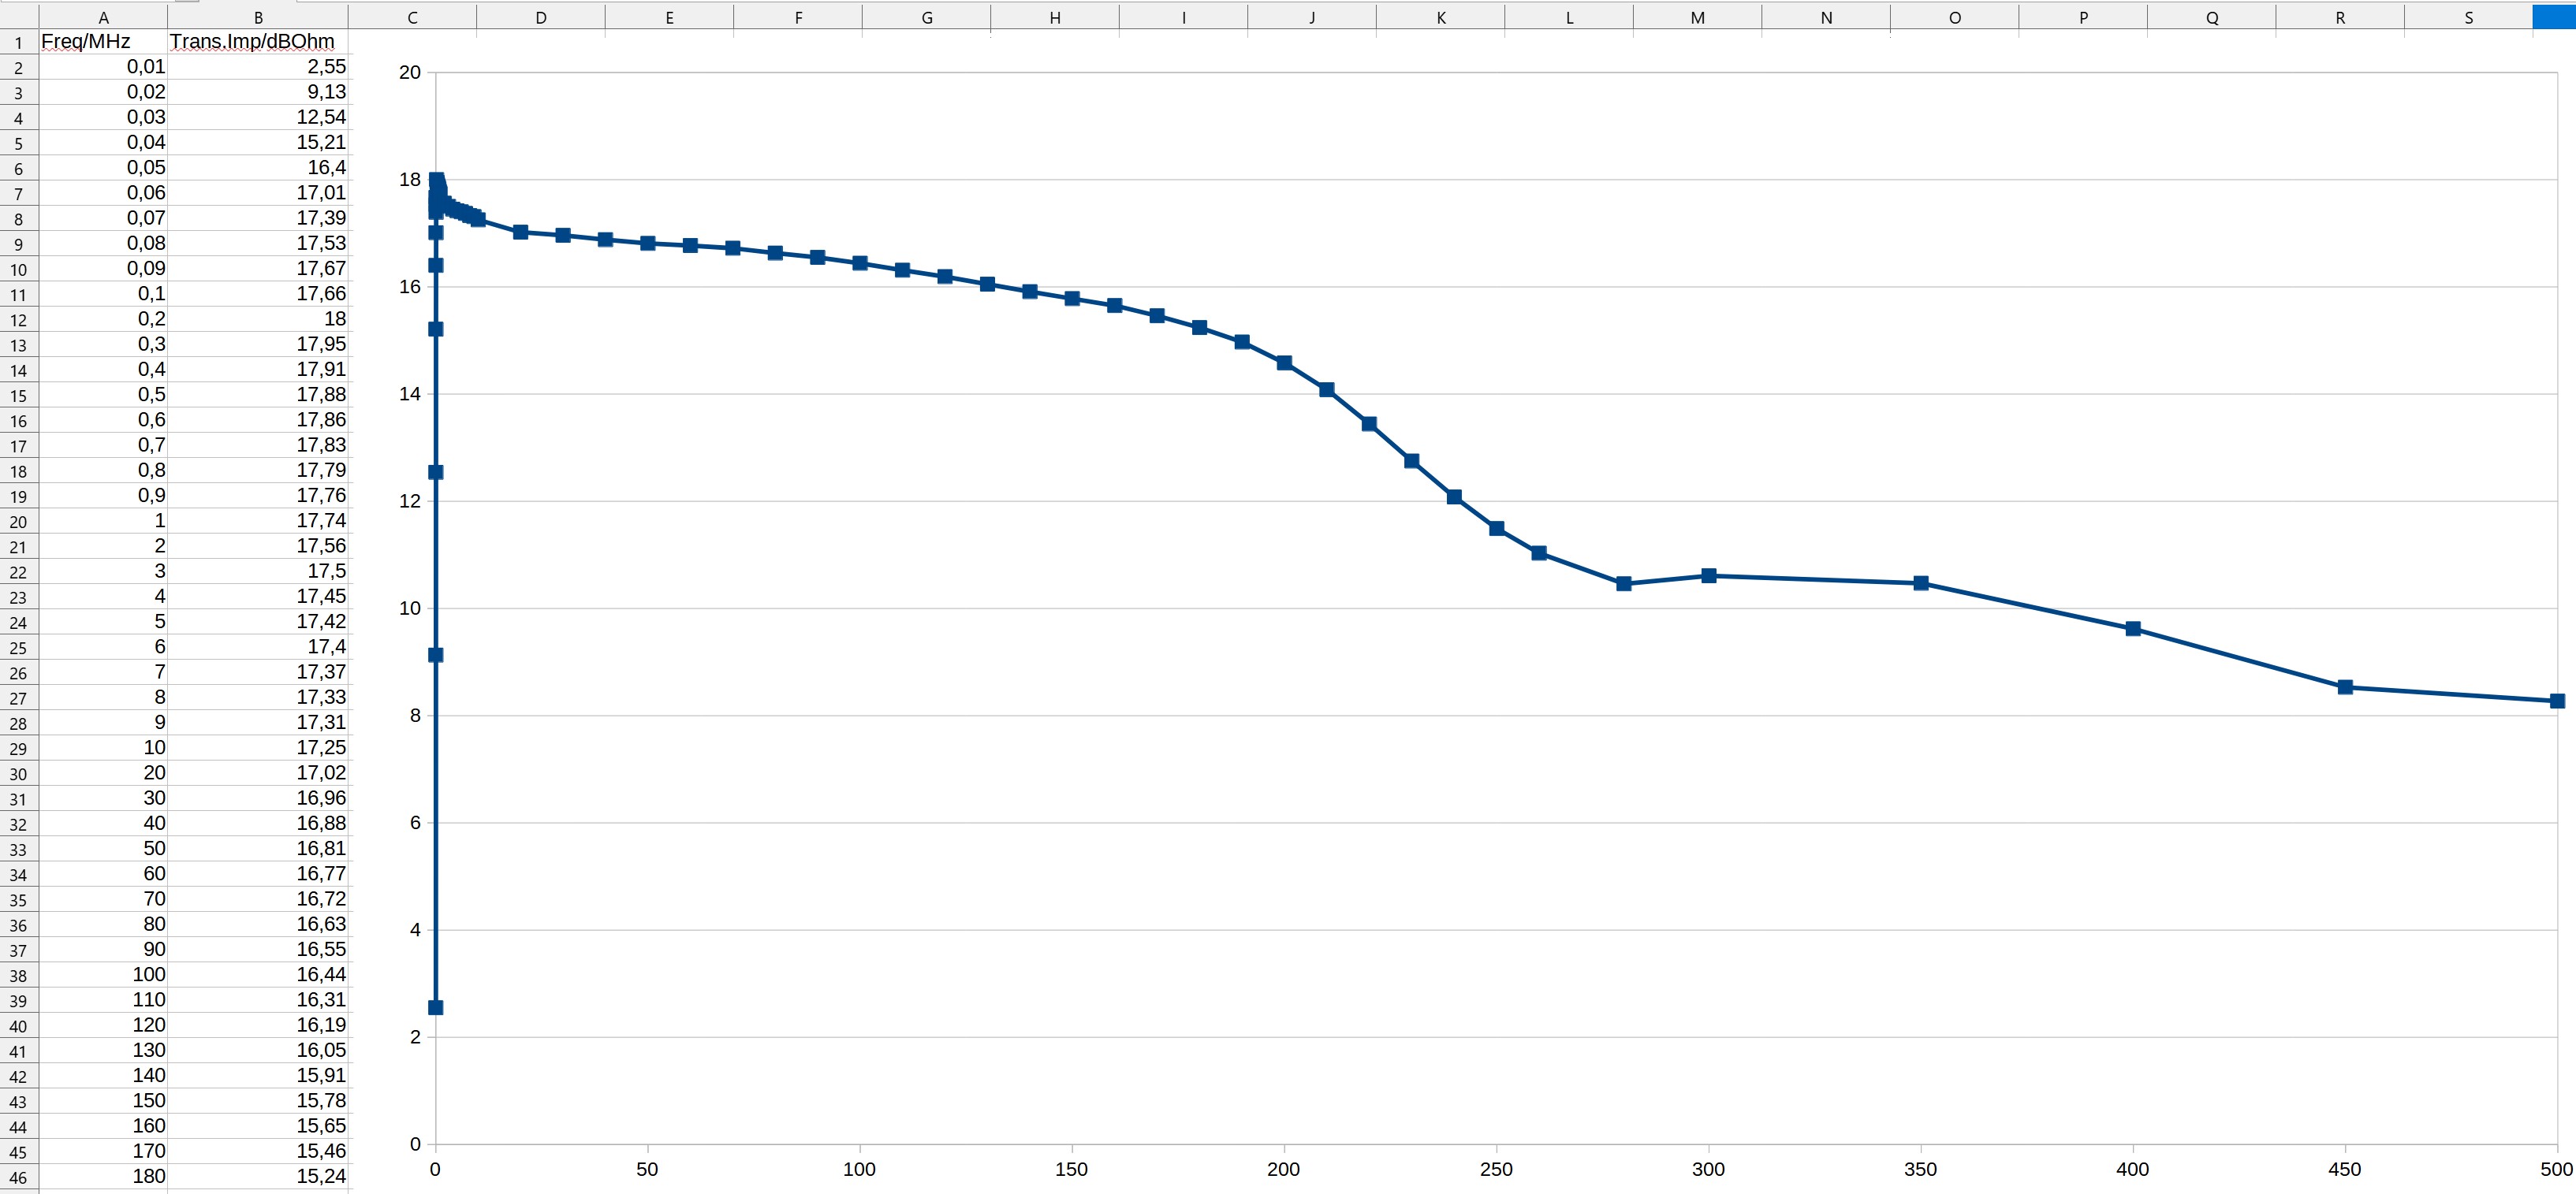Image resolution: width=2576 pixels, height=1194 pixels.
Task: Select column S header
Action: click(x=2469, y=17)
